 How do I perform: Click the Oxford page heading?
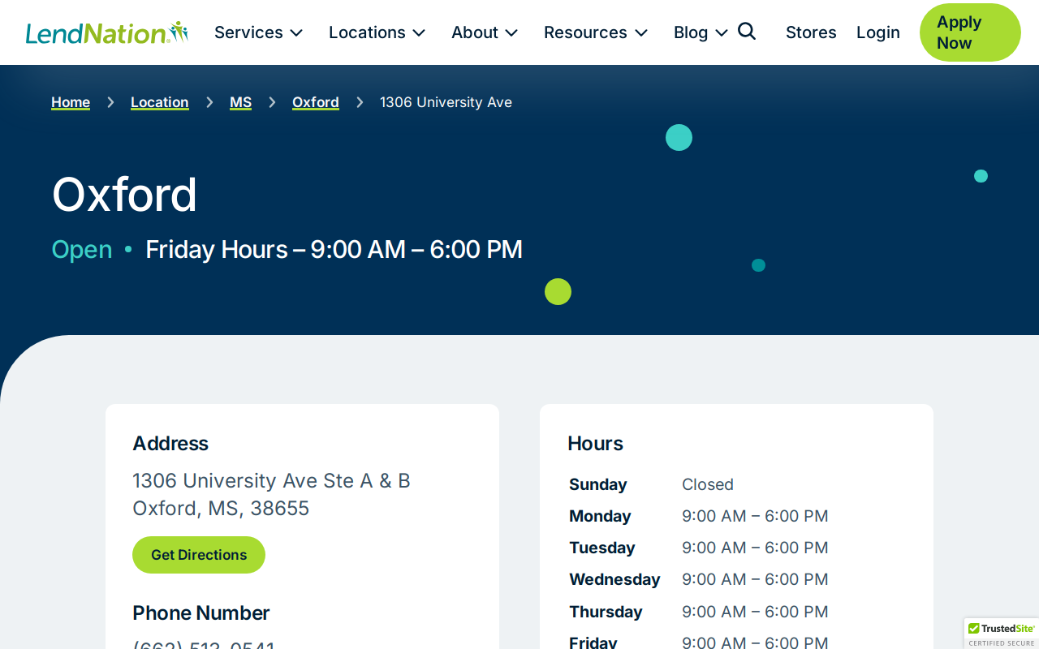pyautogui.click(x=124, y=195)
